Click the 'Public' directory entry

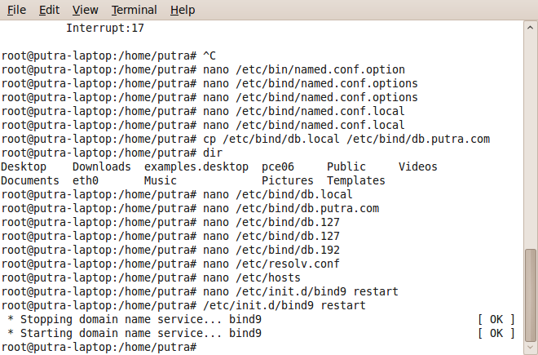[346, 167]
